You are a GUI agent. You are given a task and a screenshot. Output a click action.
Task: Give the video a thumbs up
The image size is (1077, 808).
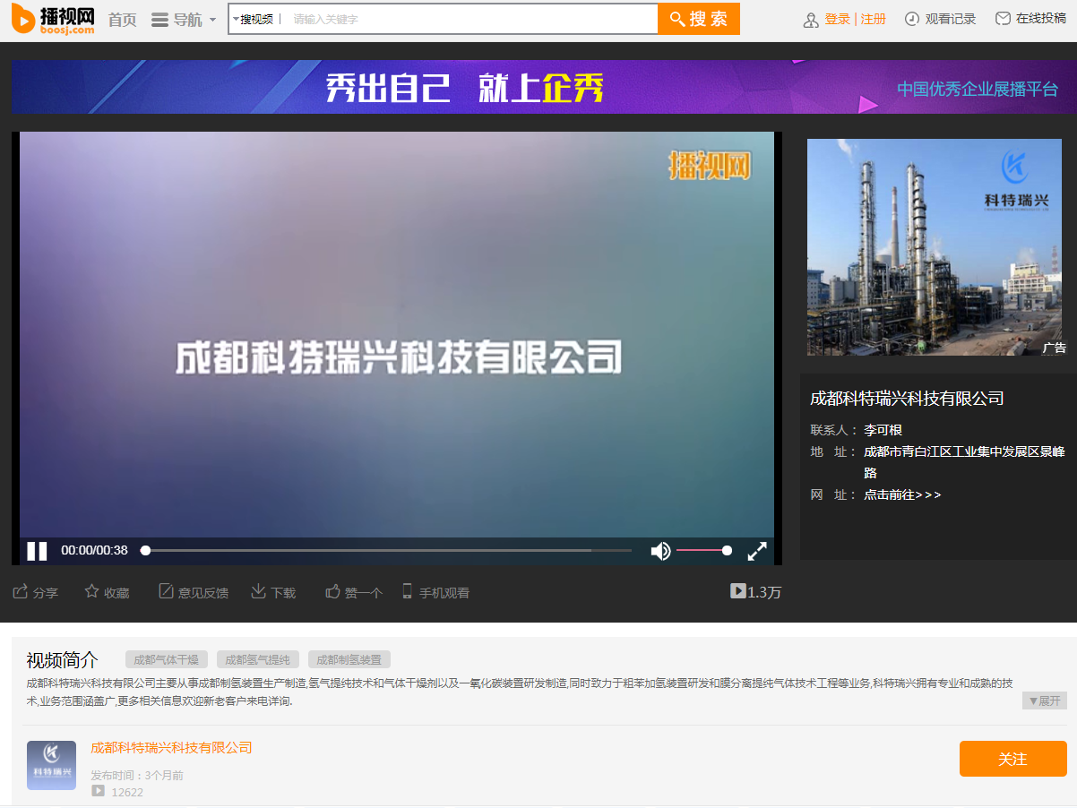[333, 591]
